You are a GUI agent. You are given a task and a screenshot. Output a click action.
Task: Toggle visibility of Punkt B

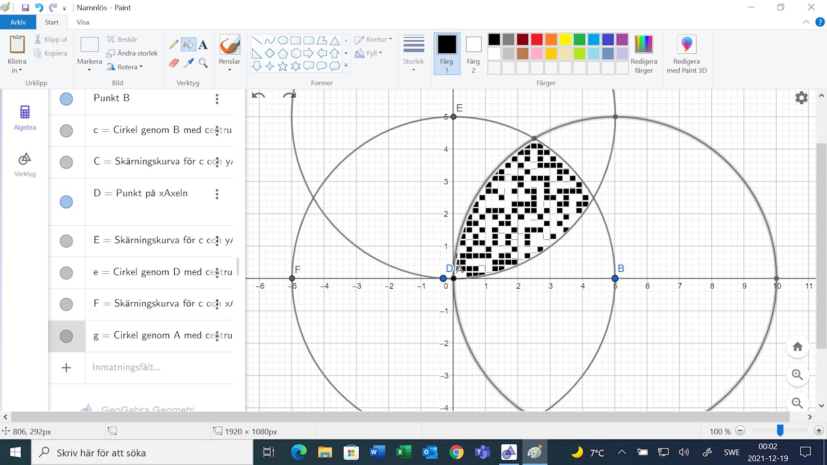(66, 99)
